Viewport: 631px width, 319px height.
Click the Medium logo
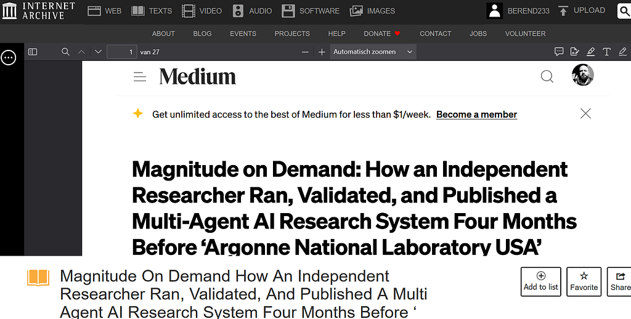click(198, 76)
